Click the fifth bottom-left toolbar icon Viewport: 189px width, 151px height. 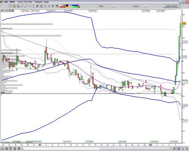(19, 149)
